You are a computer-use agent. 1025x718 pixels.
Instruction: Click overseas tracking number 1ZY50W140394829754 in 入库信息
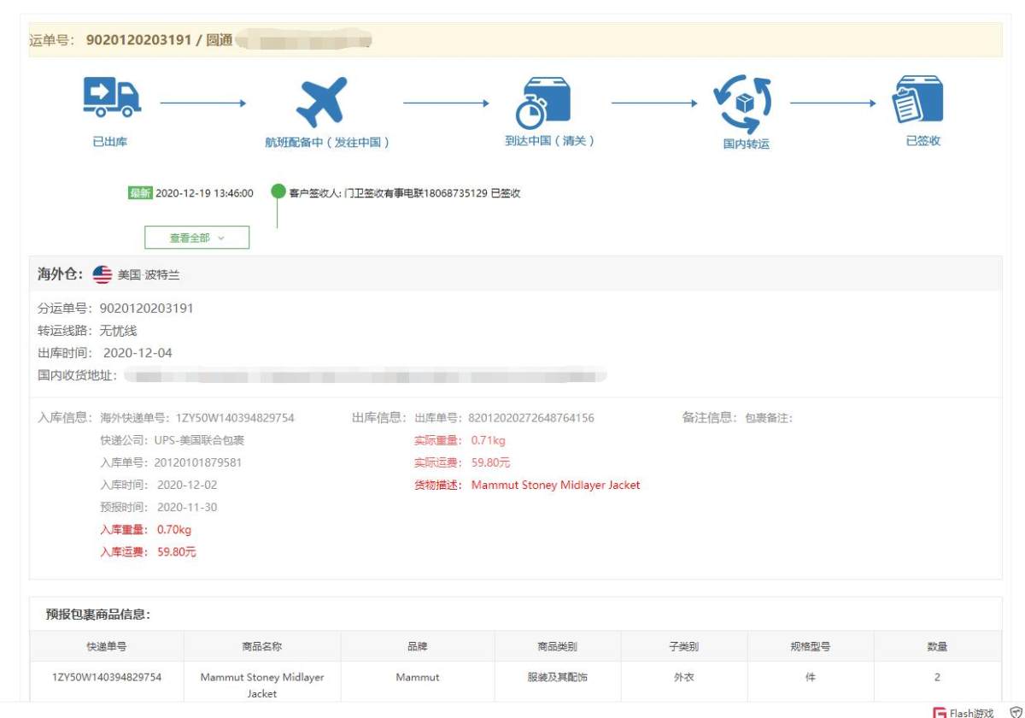pos(235,418)
